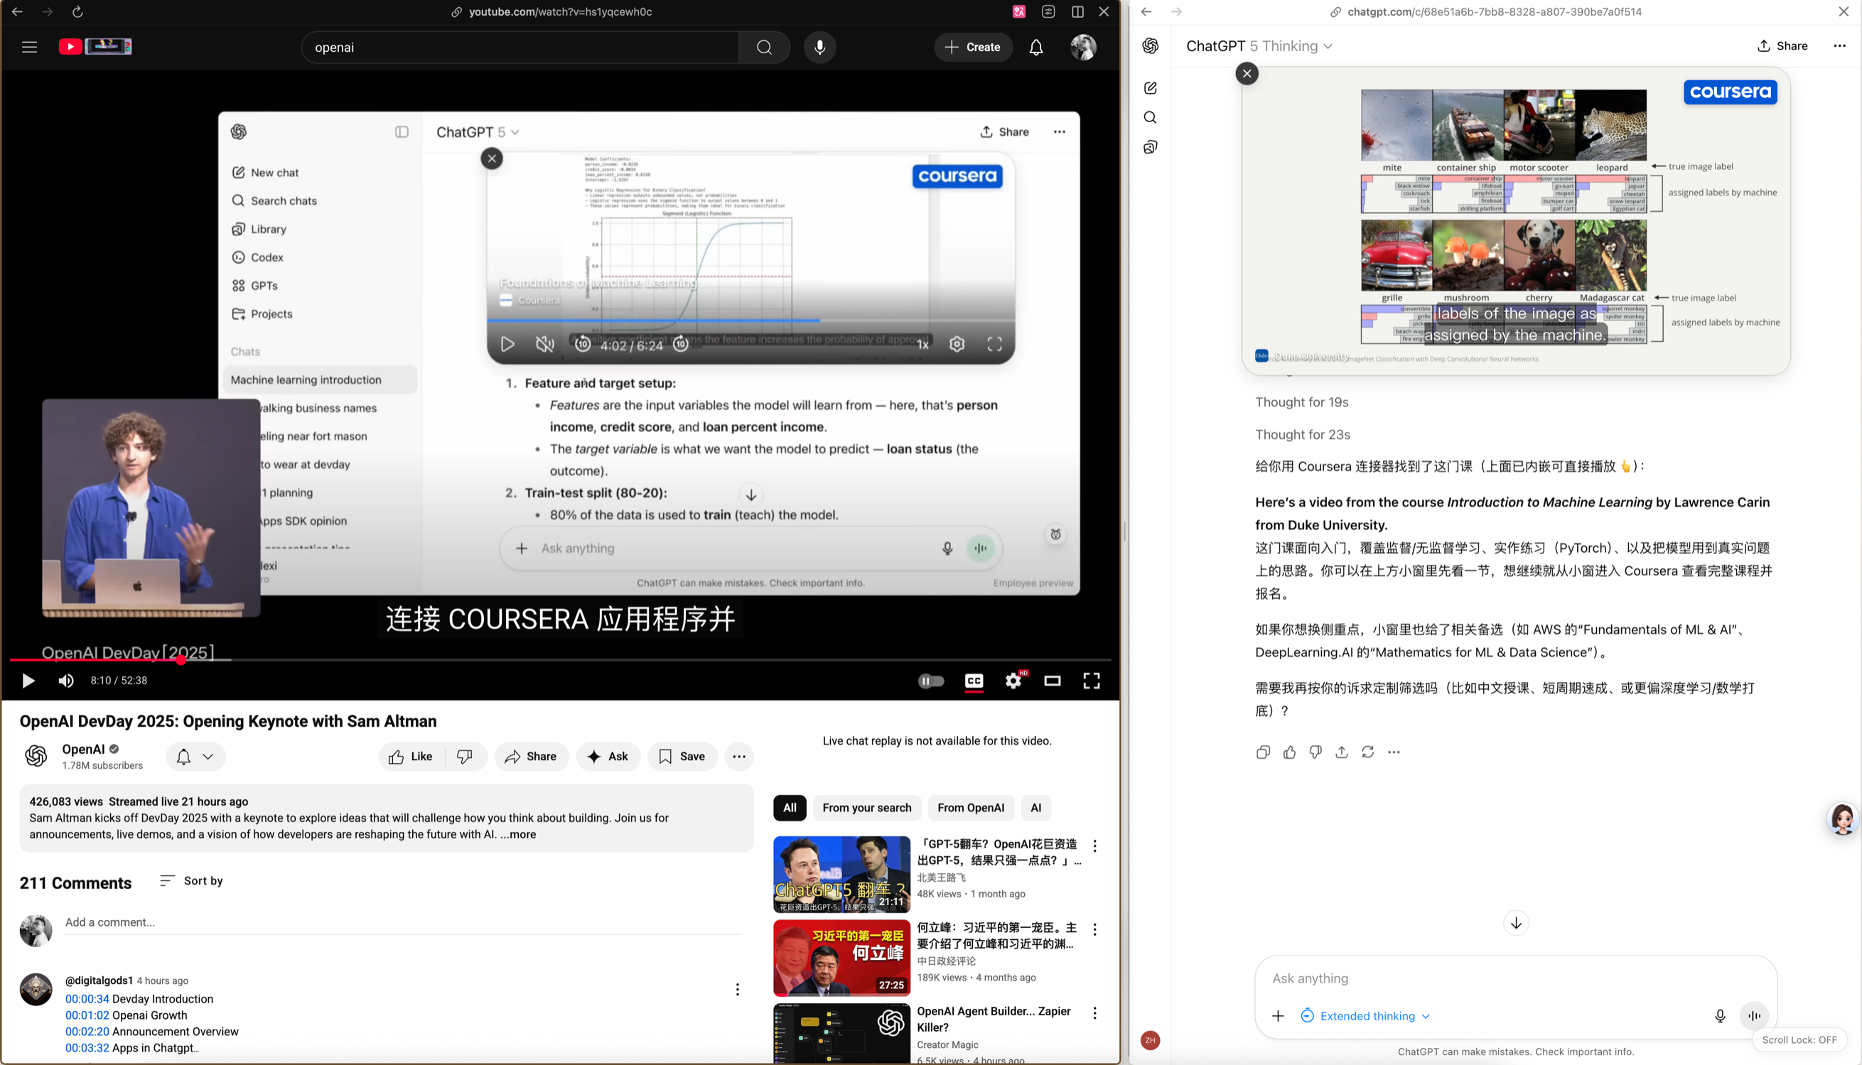Open YouTube player settings gear
The image size is (1862, 1065).
pyautogui.click(x=1013, y=681)
